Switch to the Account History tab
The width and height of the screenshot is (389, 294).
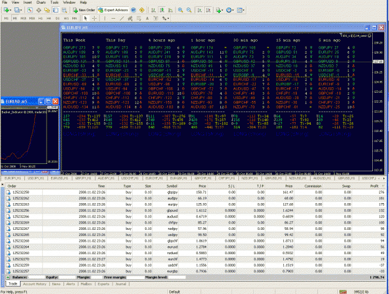(x=34, y=284)
